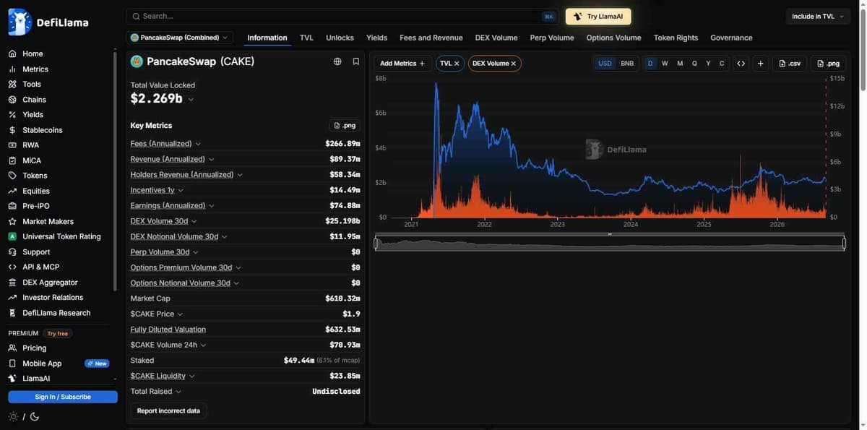Expand Holders Revenue (Annualized) row
867x430 pixels.
[240, 175]
